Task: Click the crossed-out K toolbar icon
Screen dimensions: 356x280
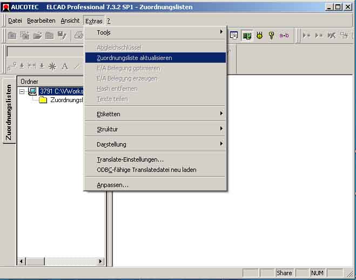Action: point(331,36)
